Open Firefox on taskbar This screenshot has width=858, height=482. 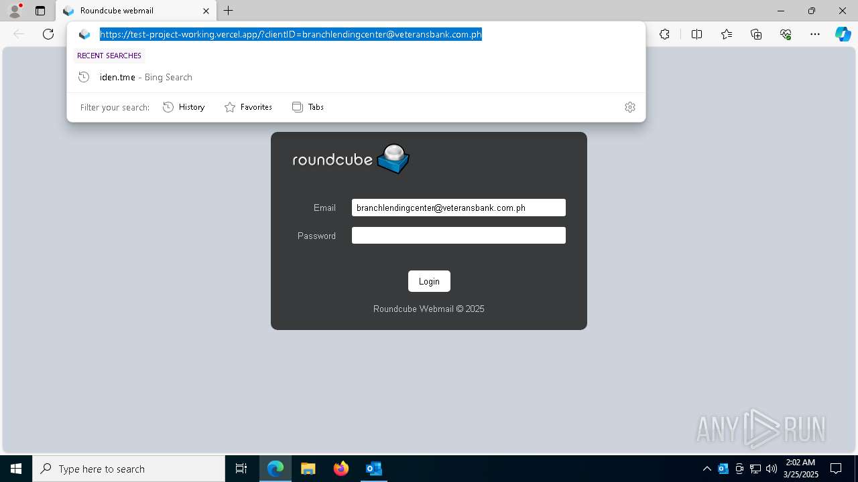(x=341, y=469)
